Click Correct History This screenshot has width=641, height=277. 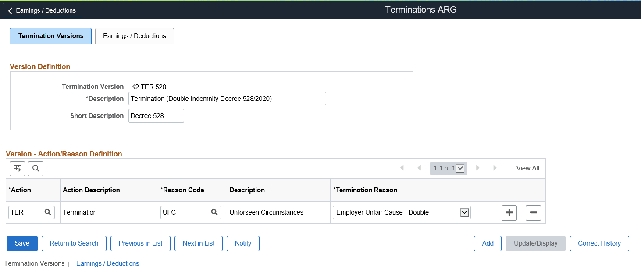599,243
